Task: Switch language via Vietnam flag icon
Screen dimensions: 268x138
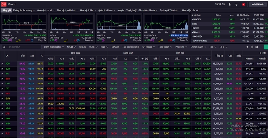Action: point(243,4)
